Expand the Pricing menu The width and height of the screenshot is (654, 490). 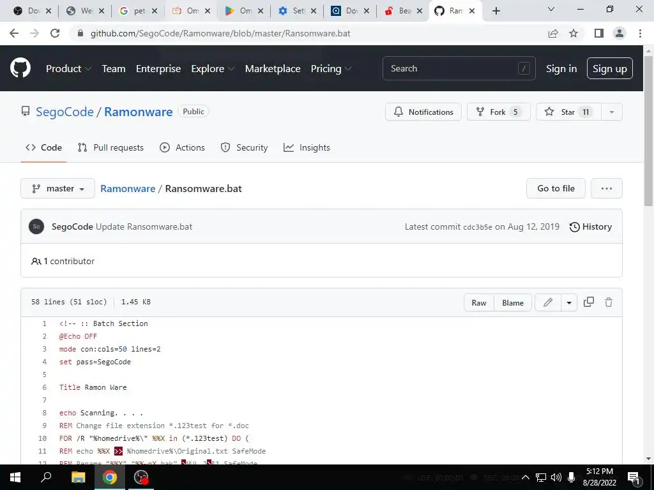331,69
